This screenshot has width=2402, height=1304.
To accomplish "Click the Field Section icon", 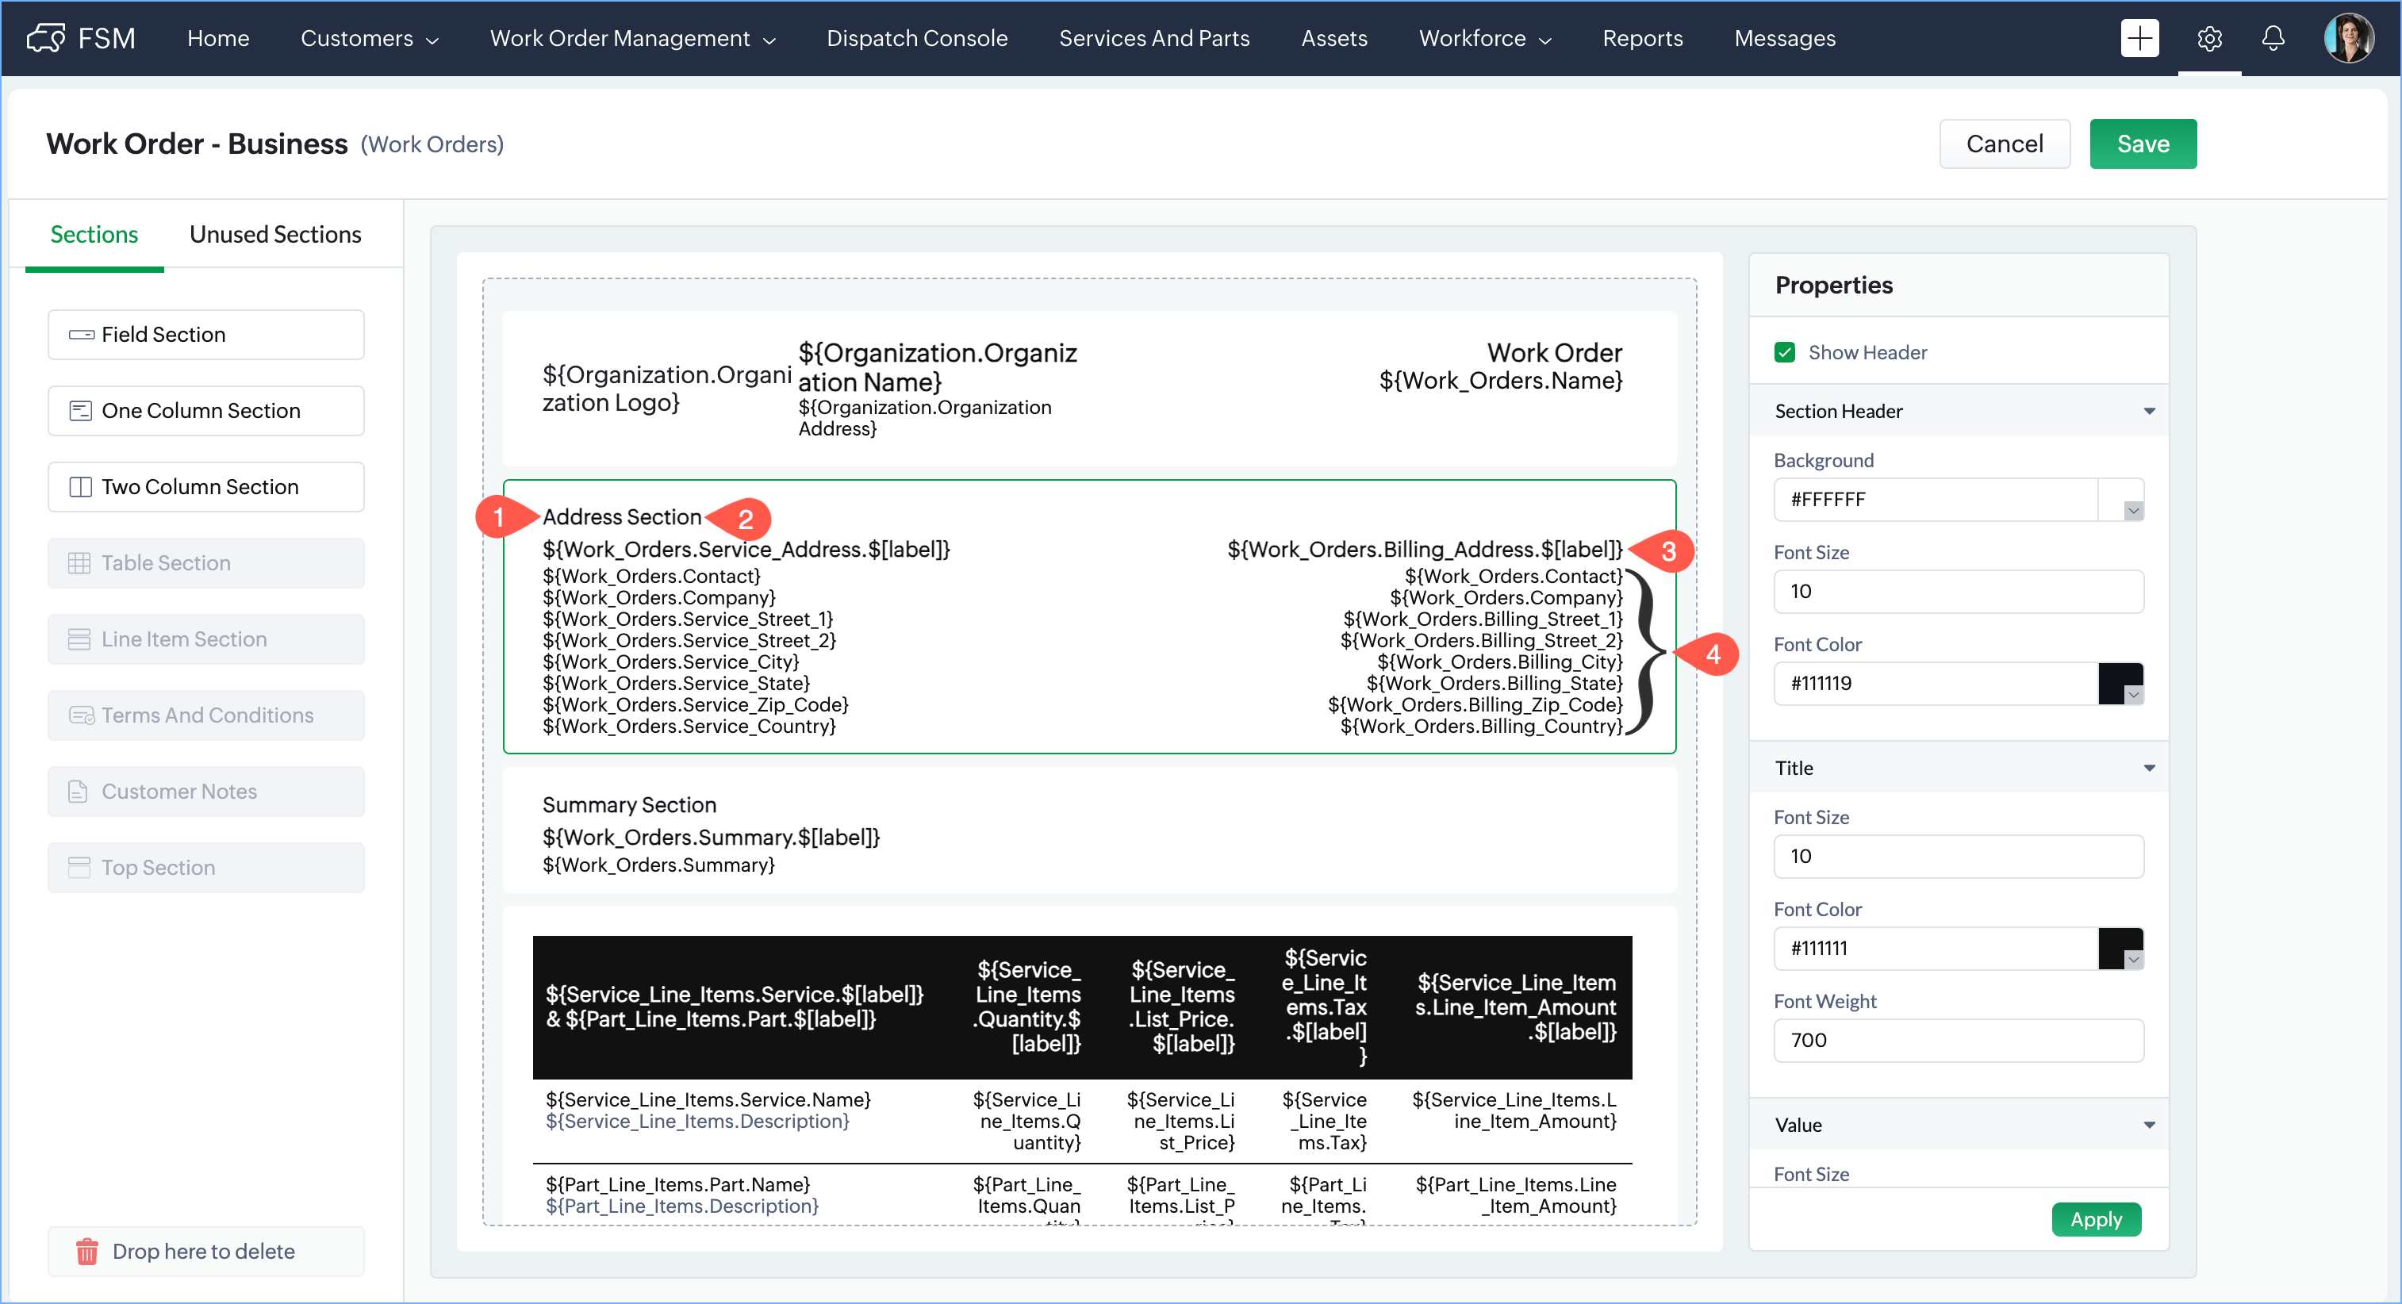I will 81,335.
